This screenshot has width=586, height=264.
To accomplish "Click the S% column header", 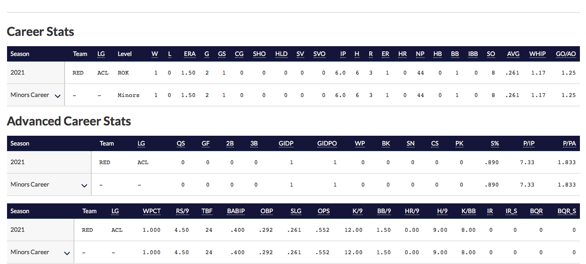I will [495, 144].
